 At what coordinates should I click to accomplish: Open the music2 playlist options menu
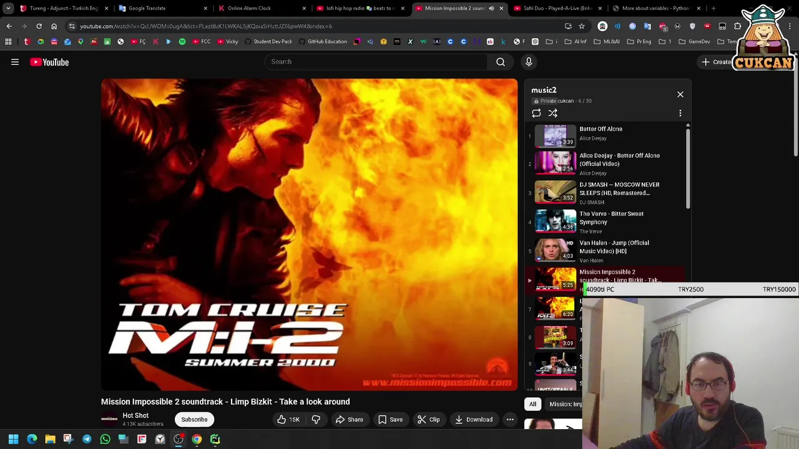click(680, 113)
